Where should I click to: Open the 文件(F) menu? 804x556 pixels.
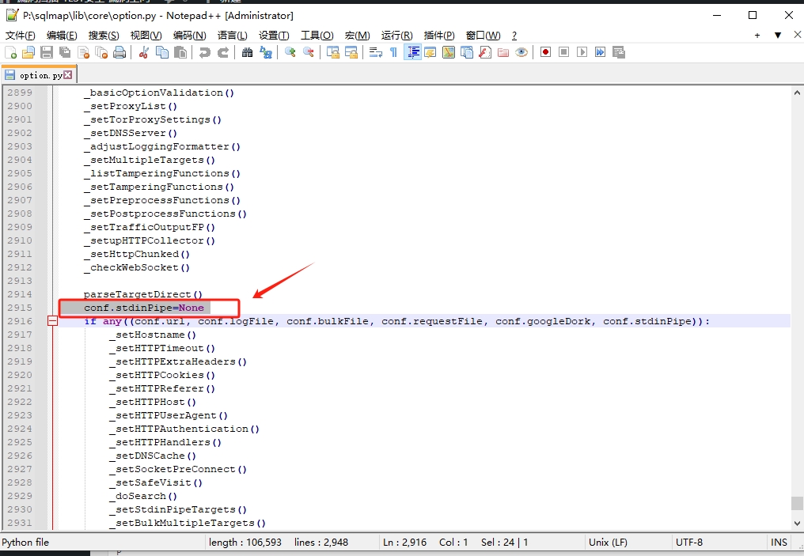pyautogui.click(x=21, y=36)
